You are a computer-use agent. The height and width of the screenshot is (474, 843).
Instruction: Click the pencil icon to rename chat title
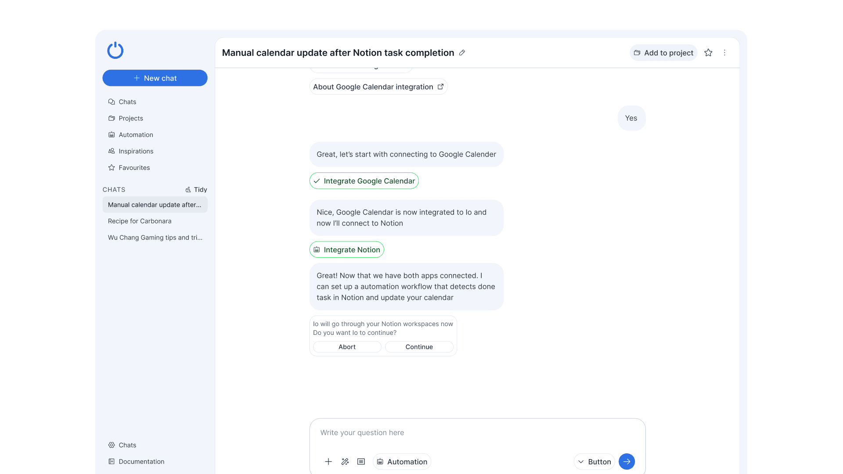(x=462, y=53)
